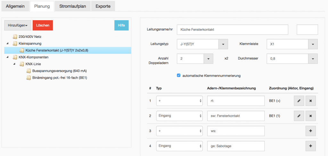The image size is (328, 156).
Task: Open the Typ select in row 4
Action: point(179,146)
